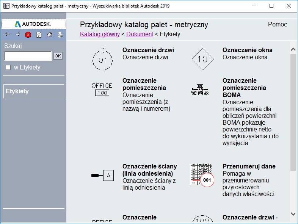This screenshot has height=224, width=298.
Task: Minimize the catalog browser window
Action: (x=254, y=6)
